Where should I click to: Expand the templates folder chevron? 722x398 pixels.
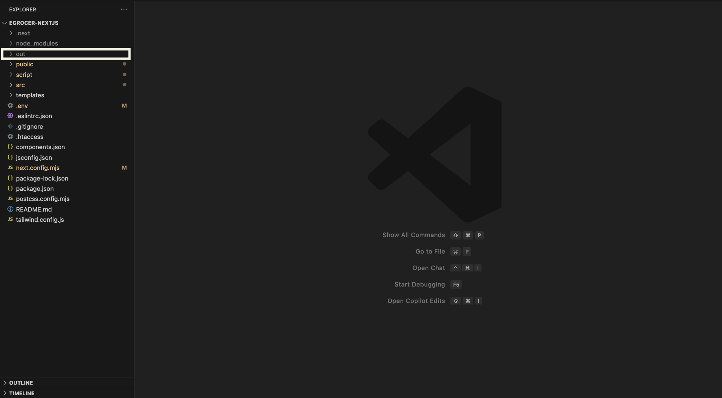(11, 95)
